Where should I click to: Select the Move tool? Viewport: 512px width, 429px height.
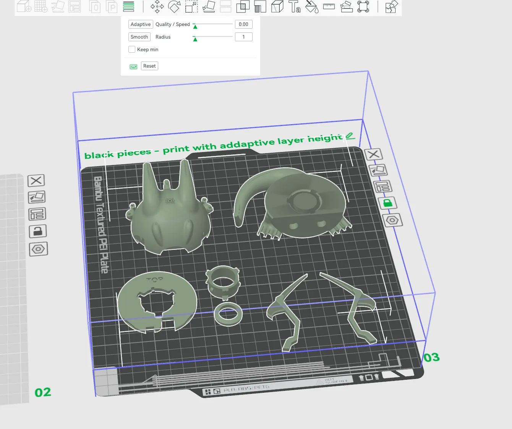(157, 6)
